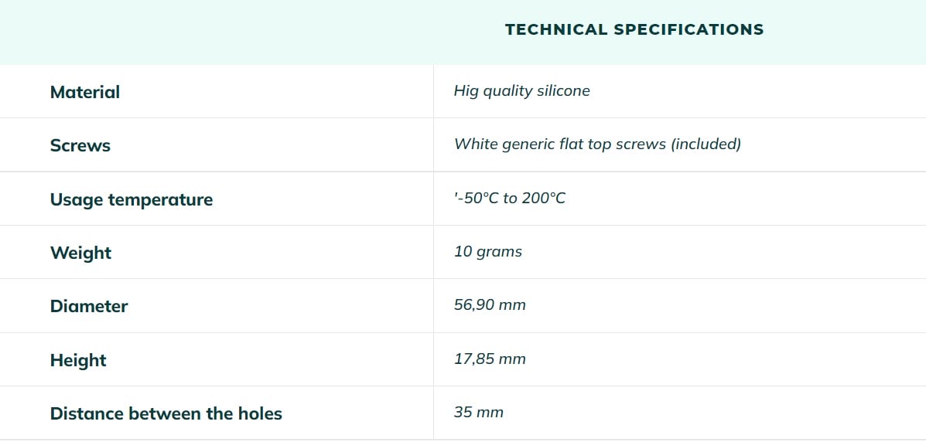This screenshot has width=926, height=442.
Task: Click the 10 grams value
Action: point(488,252)
